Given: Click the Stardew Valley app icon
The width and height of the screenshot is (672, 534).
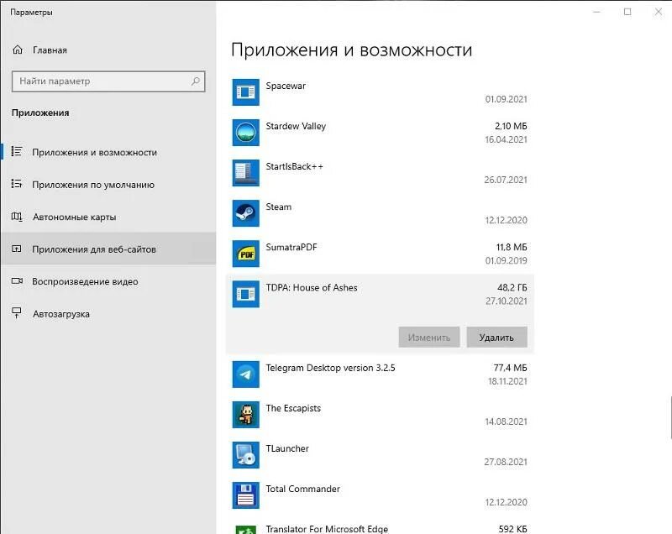Looking at the screenshot, I should (245, 133).
